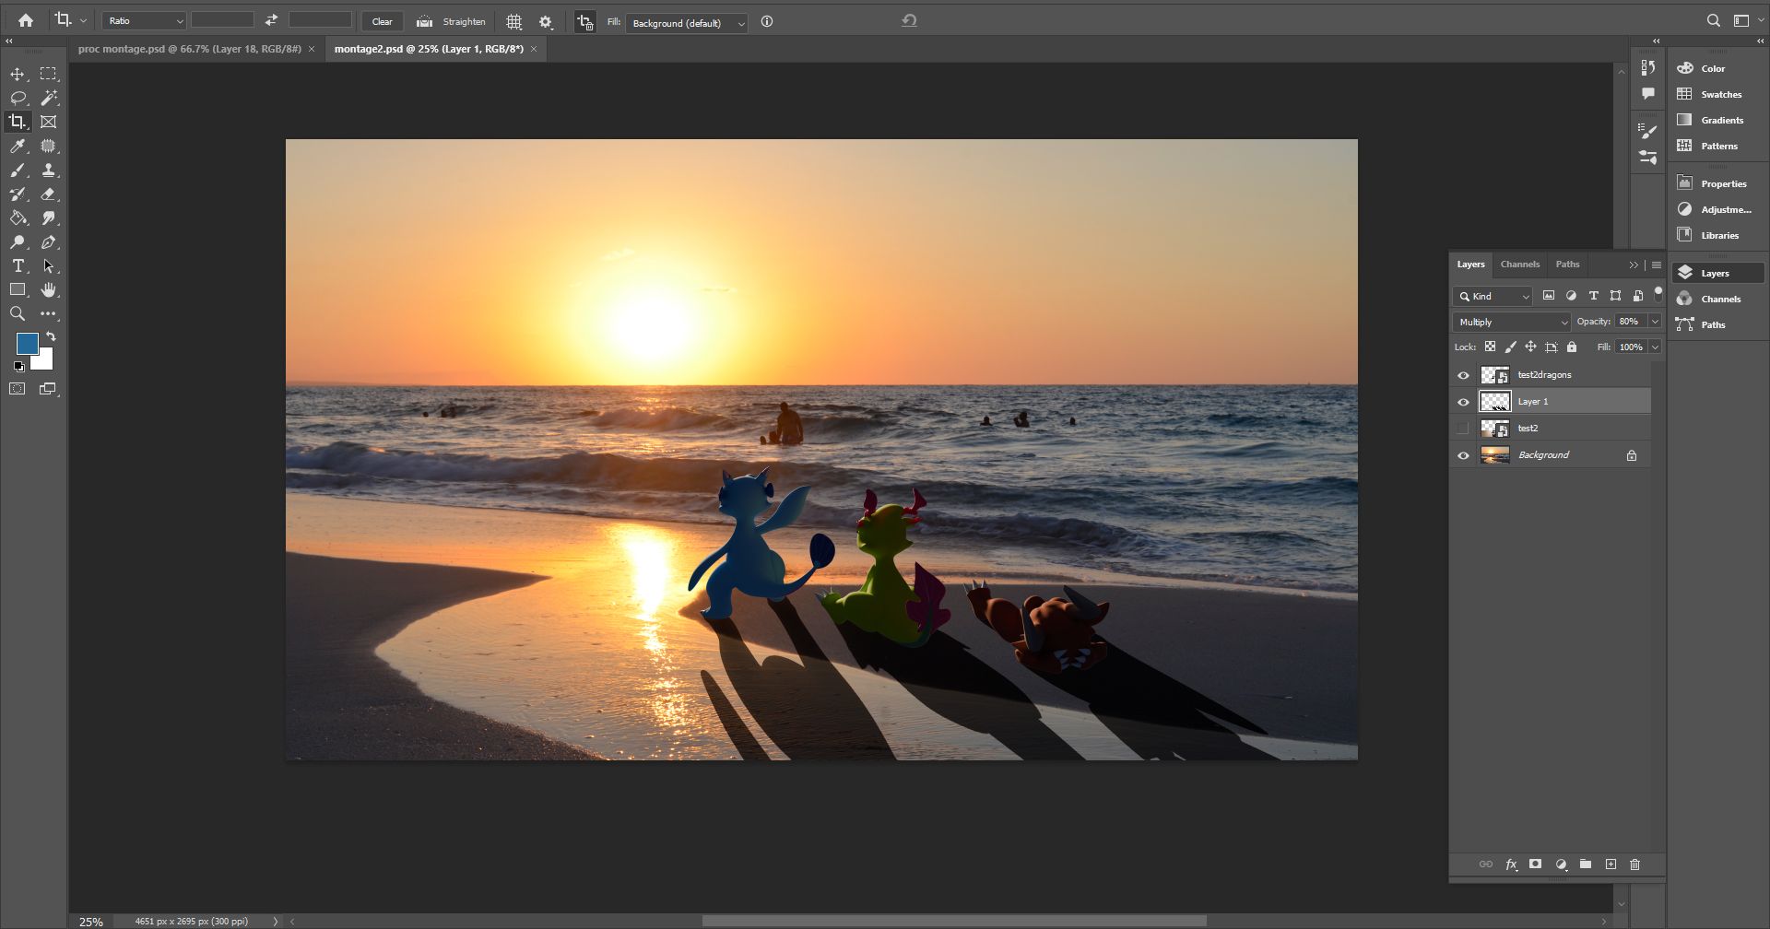Click the Clear button

(x=382, y=21)
